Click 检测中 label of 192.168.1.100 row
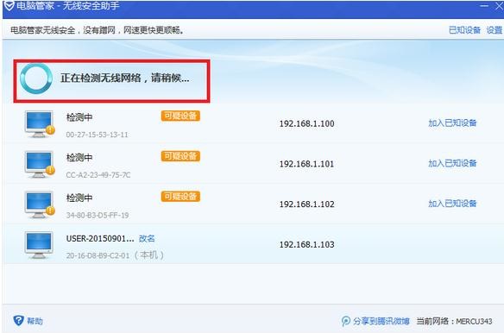The height and width of the screenshot is (333, 504). pyautogui.click(x=79, y=117)
